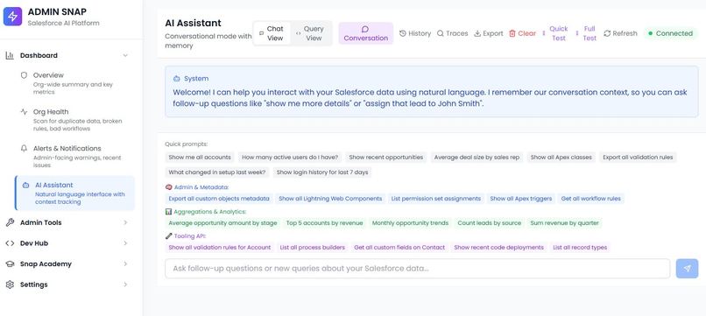Click 'Export all custom objects metadata' prompt
The image size is (706, 316).
tap(219, 199)
